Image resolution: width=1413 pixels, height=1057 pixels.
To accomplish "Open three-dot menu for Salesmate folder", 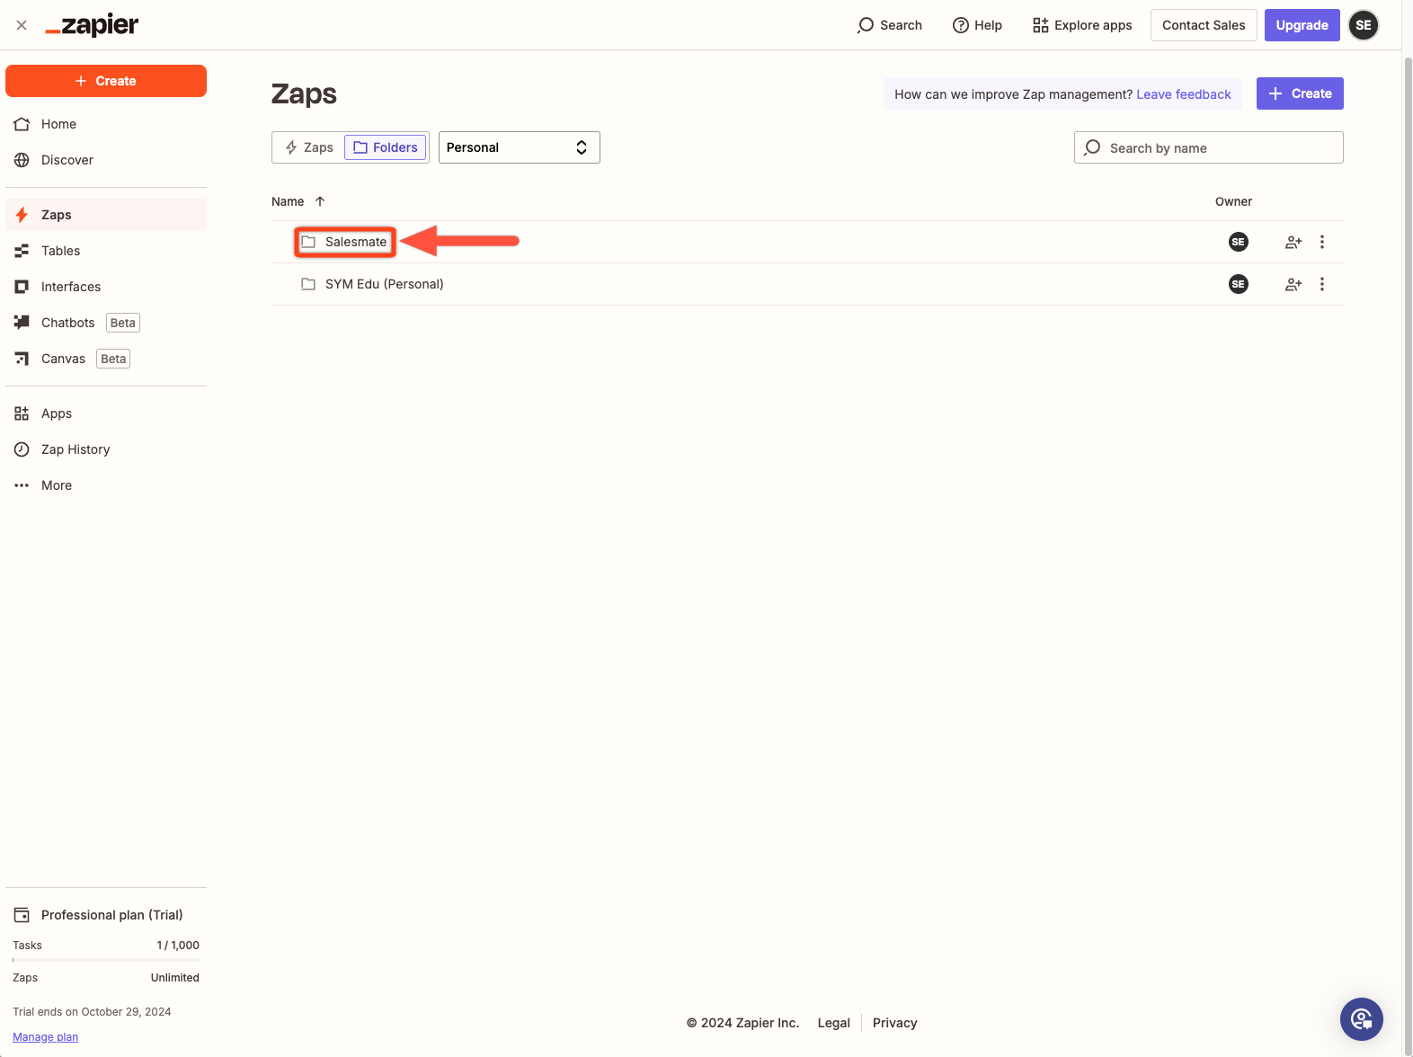I will 1321,242.
